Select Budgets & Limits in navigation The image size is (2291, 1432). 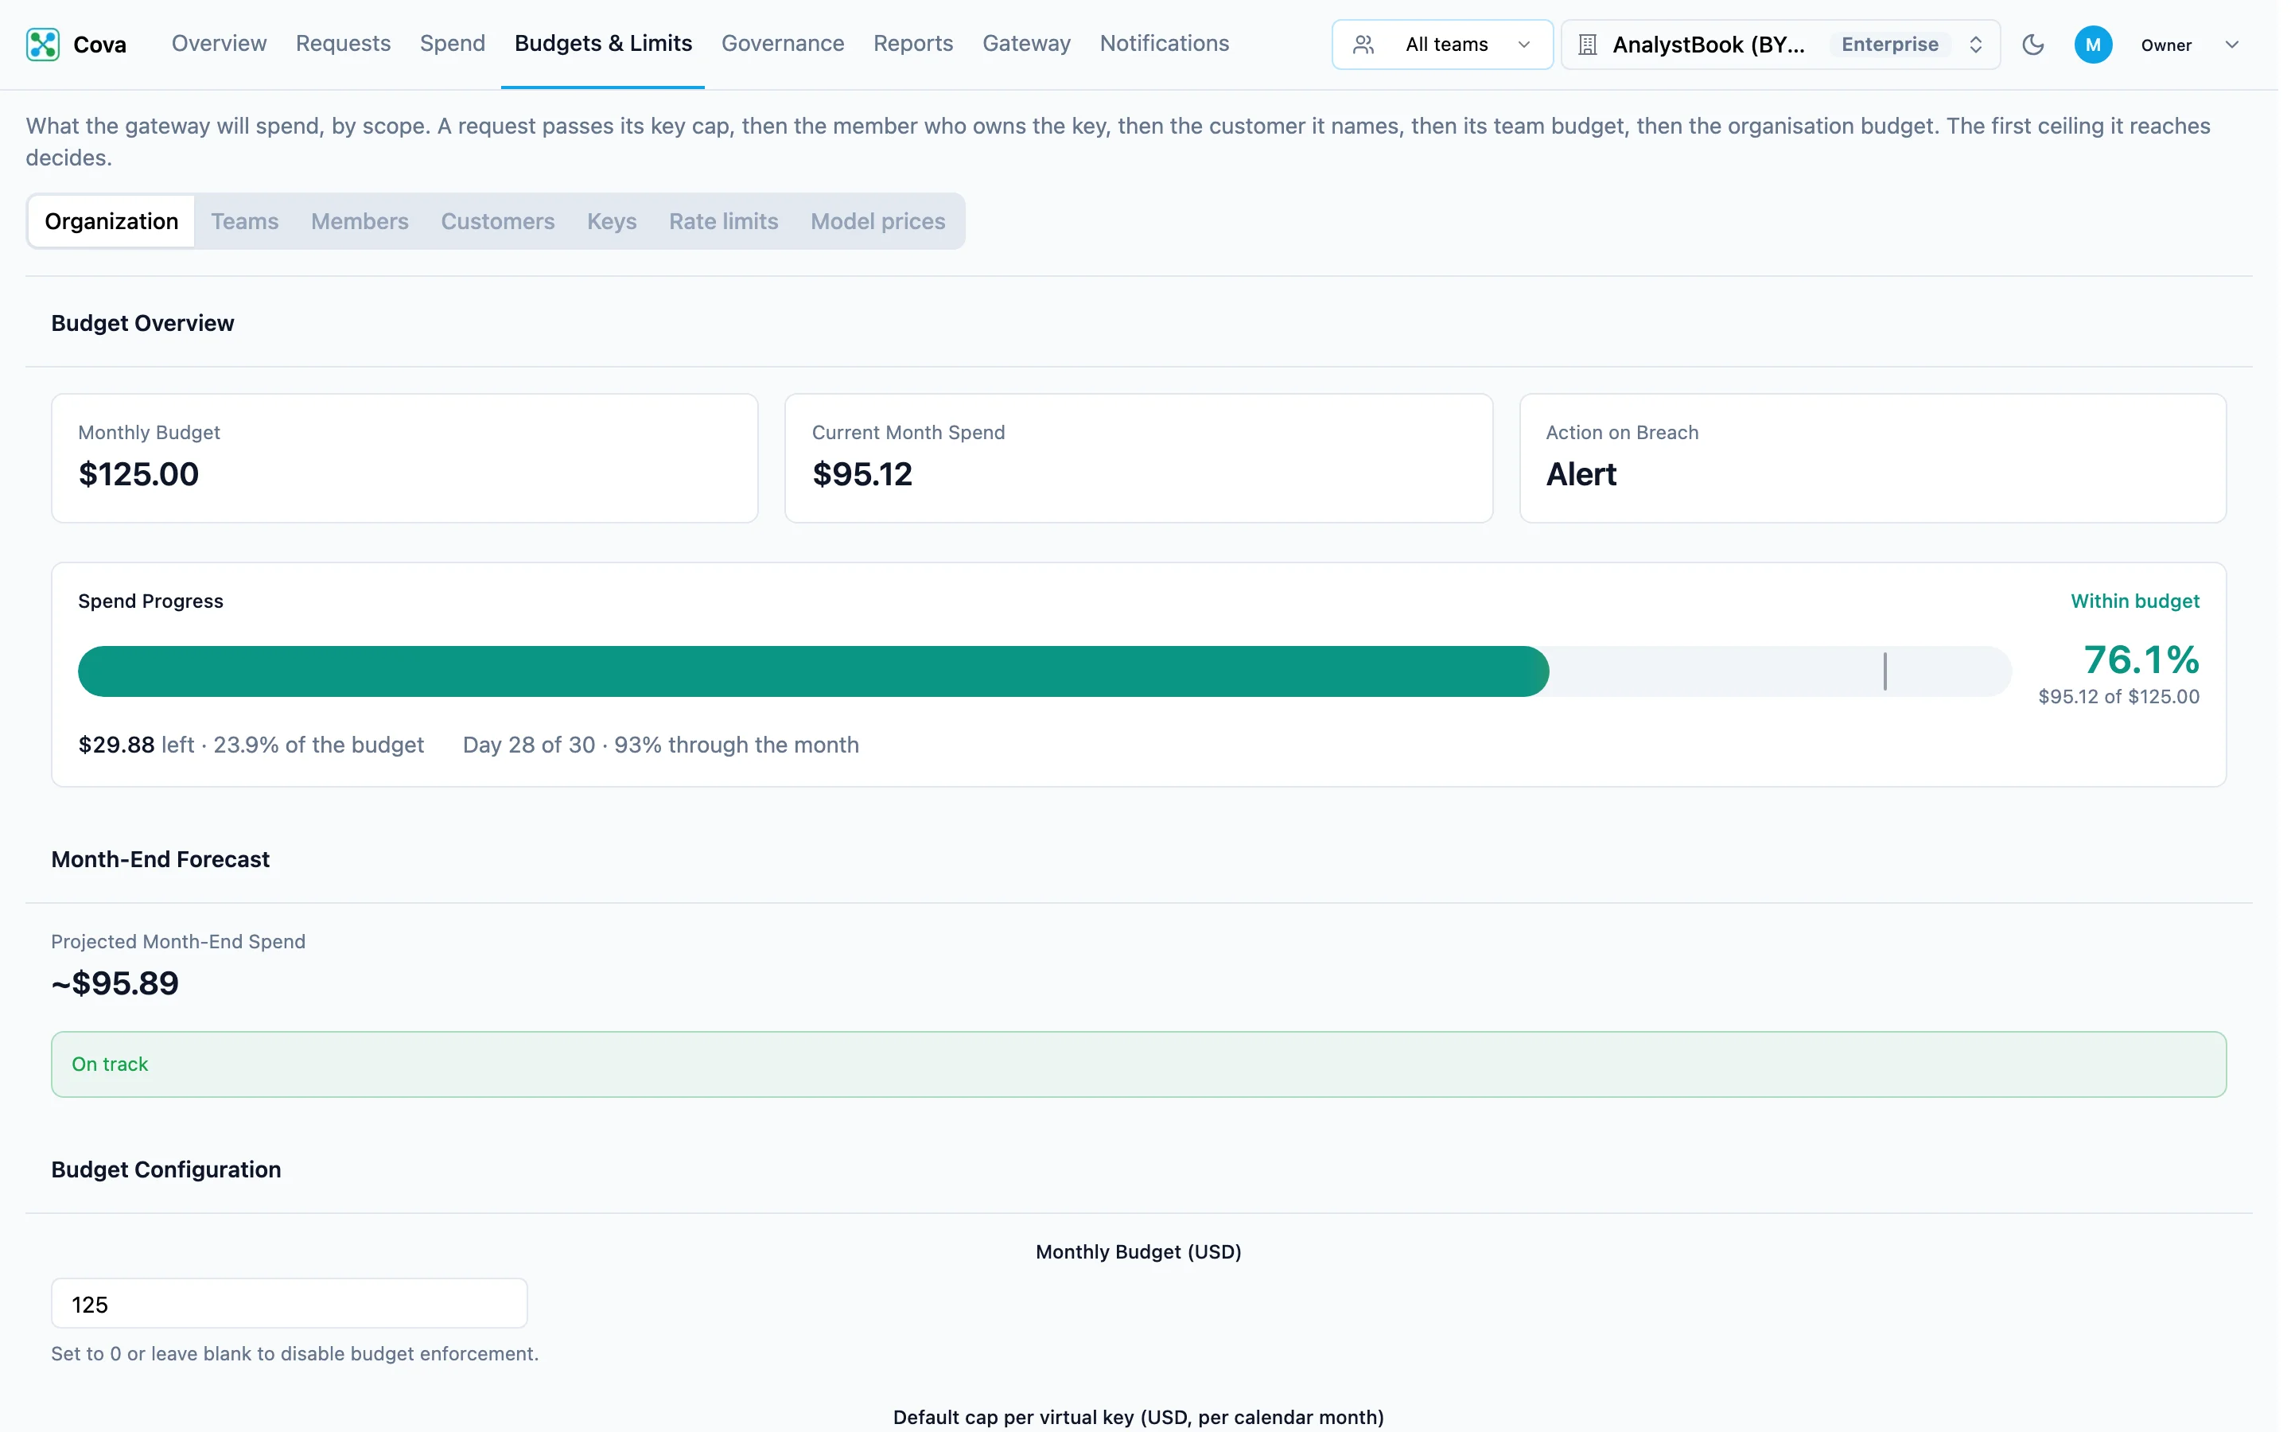[x=603, y=44]
